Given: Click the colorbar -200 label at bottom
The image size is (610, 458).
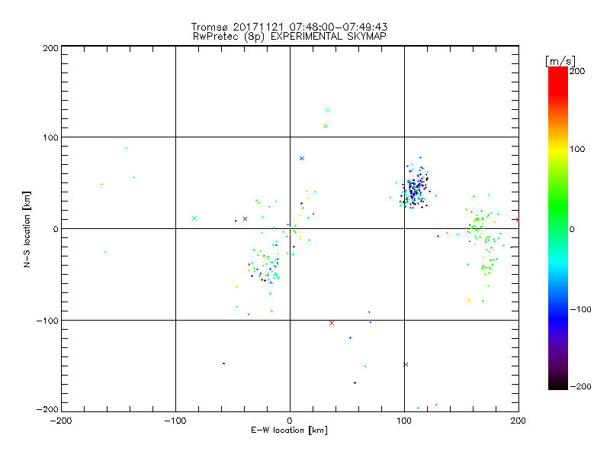Looking at the screenshot, I should click(x=580, y=386).
